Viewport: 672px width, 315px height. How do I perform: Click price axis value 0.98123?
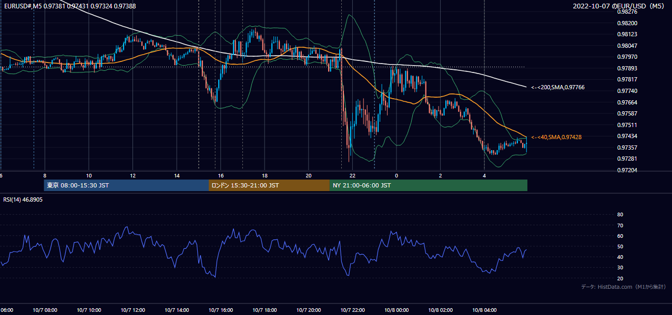(x=627, y=34)
